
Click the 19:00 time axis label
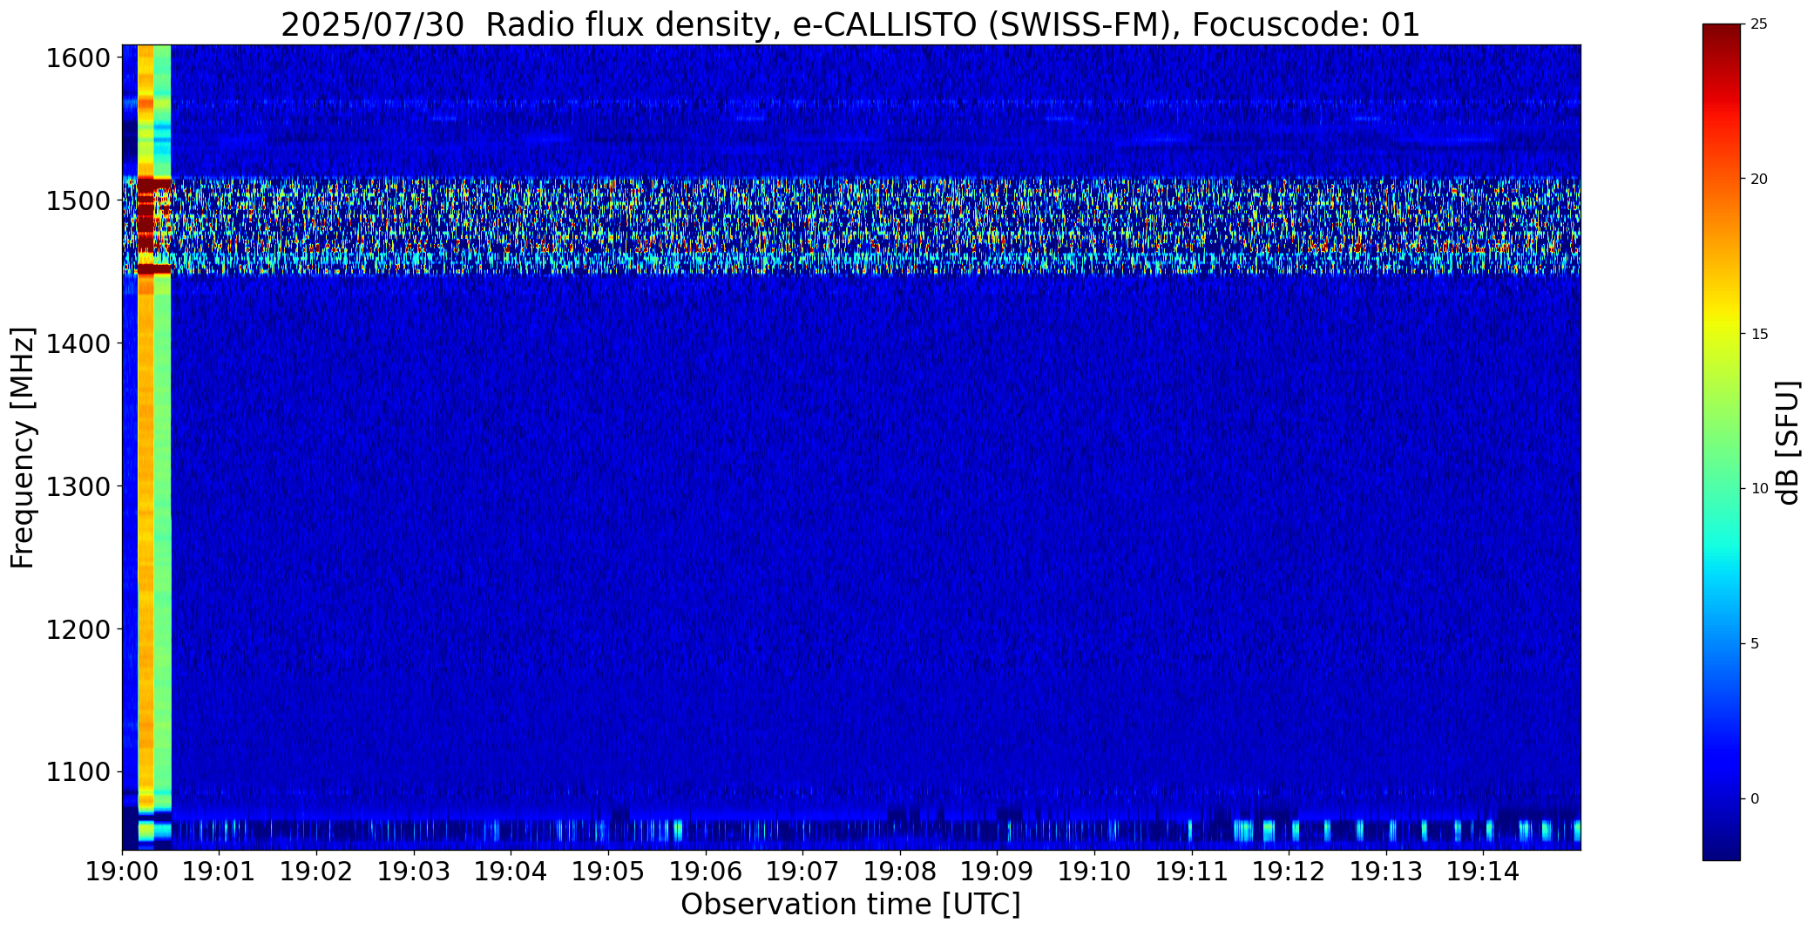pos(122,871)
